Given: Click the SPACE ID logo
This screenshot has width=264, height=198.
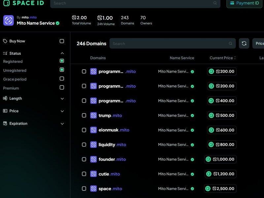Looking at the screenshot, I should click(x=24, y=3).
